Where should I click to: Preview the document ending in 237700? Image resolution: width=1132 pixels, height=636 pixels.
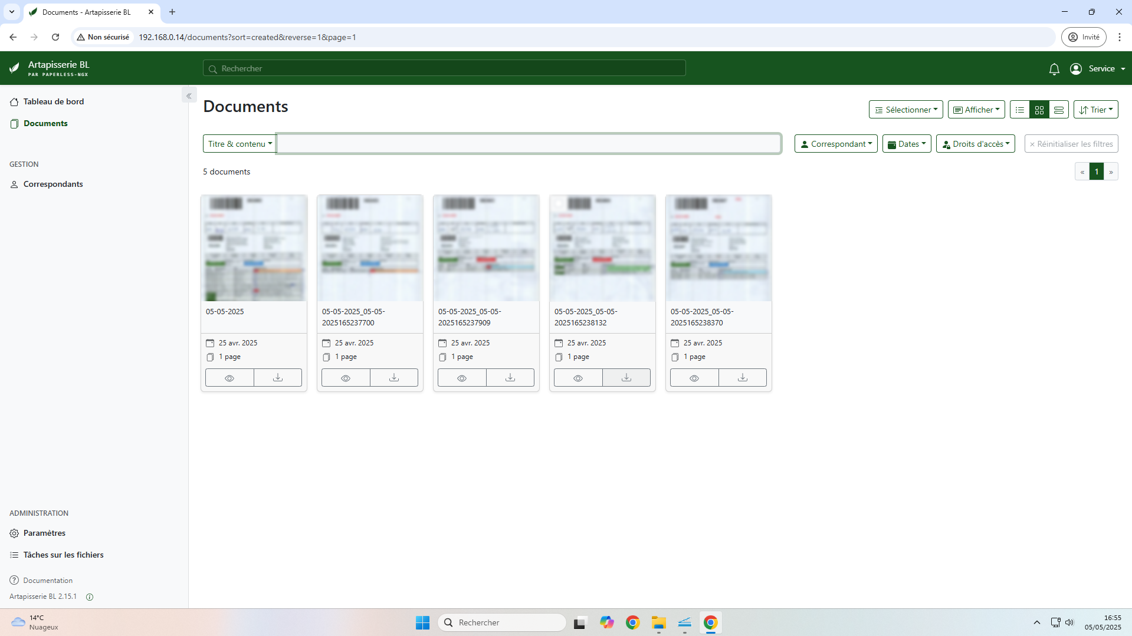(346, 378)
